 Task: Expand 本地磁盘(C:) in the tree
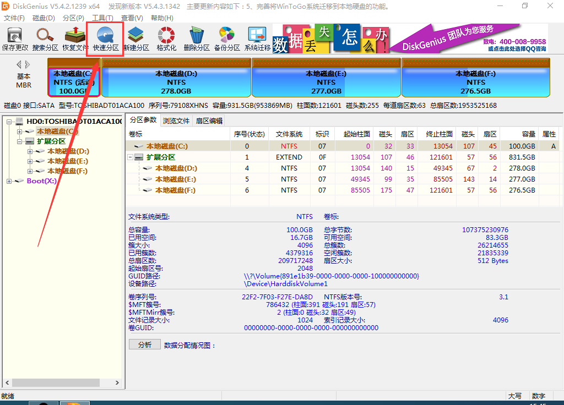click(19, 132)
